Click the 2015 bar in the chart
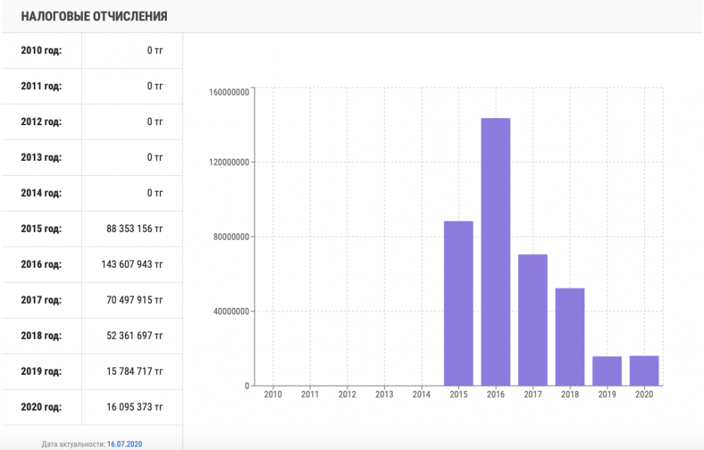Viewport: 704px width, 450px height. [458, 303]
